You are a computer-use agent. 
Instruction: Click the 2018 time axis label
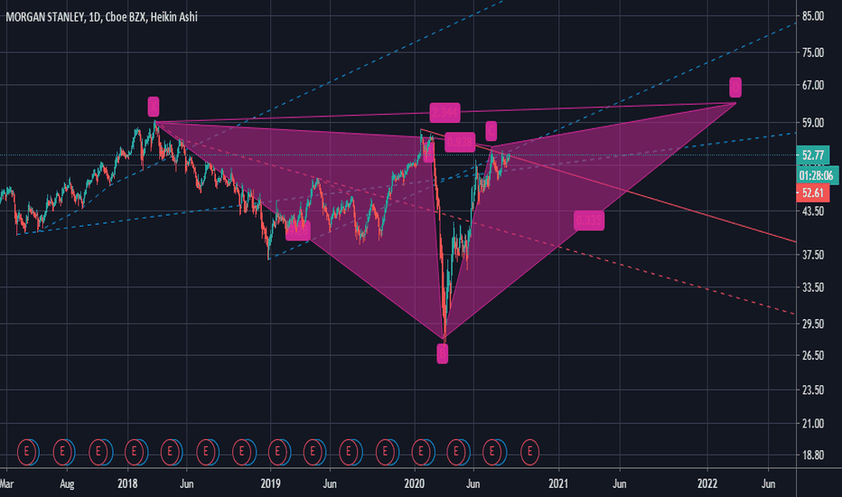coord(127,483)
